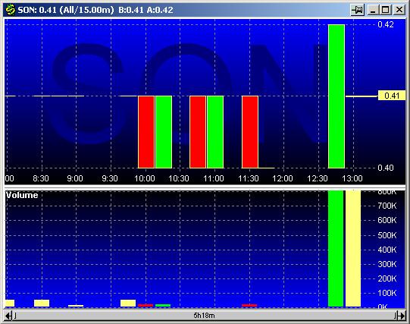Click the 9:30 time axis label
The width and height of the screenshot is (410, 324).
coord(110,178)
